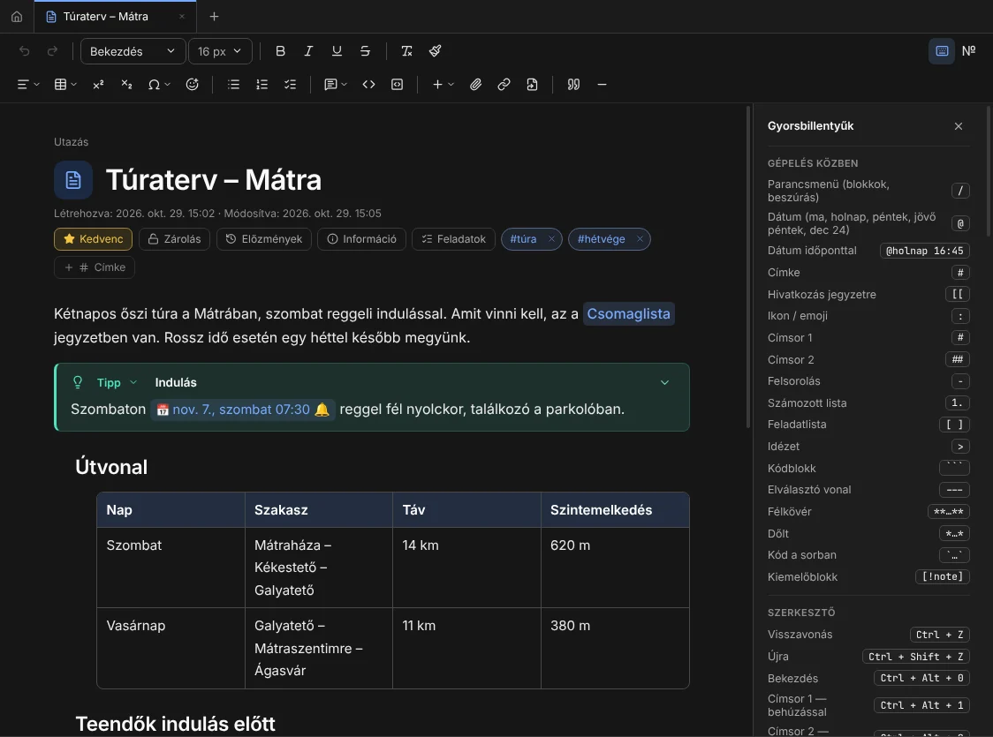
Task: Toggle the Kedvenc favorite star
Action: (93, 239)
